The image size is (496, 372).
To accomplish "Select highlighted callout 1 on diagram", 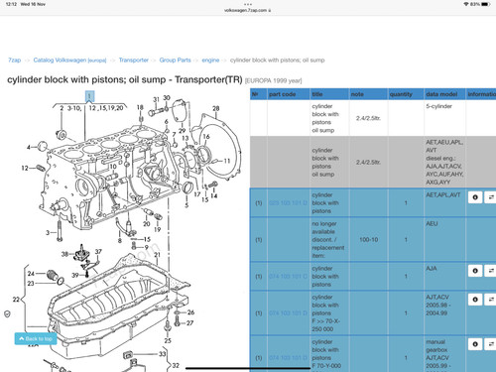I will point(89,96).
